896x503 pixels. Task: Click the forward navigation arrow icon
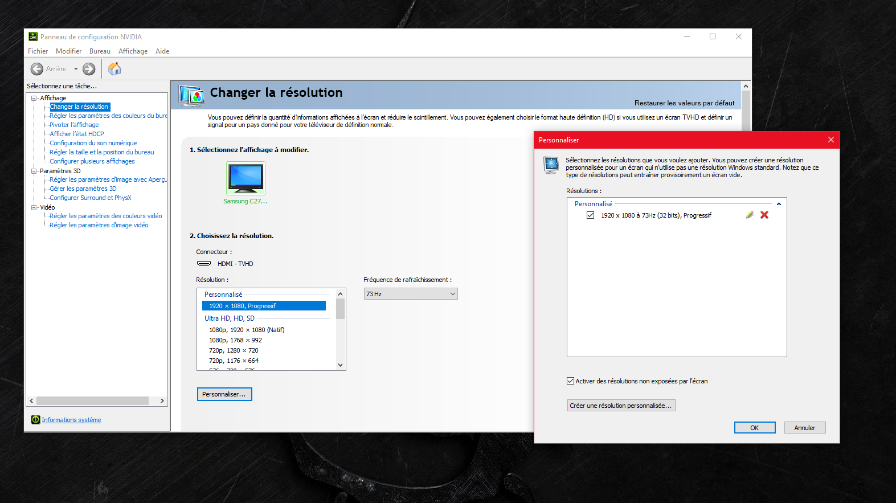(89, 69)
